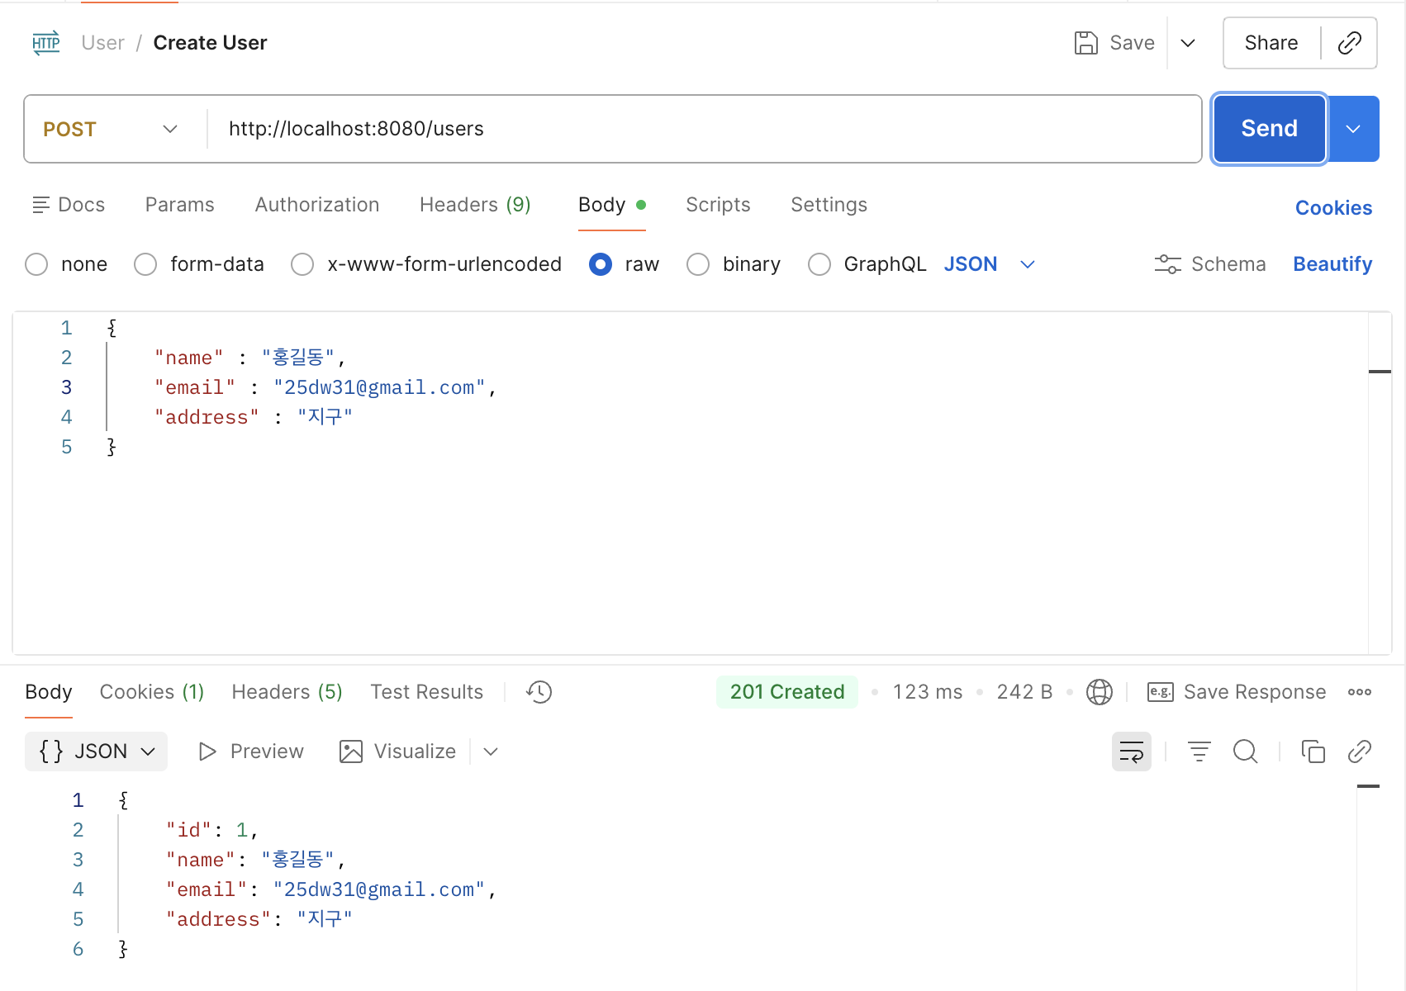Click the Save floppy disk icon
This screenshot has height=991, width=1406.
[x=1085, y=43]
